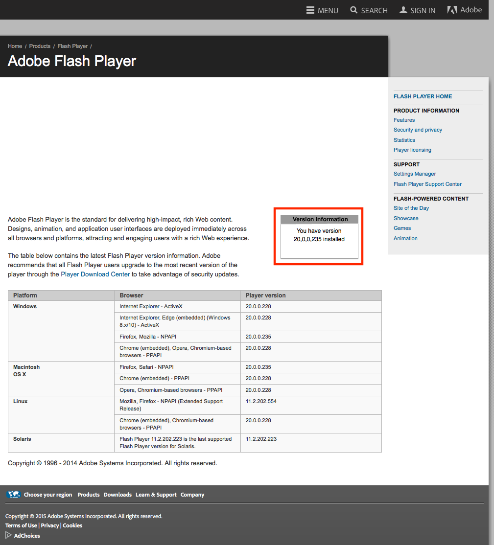Click the AdChoices text link

pos(27,536)
